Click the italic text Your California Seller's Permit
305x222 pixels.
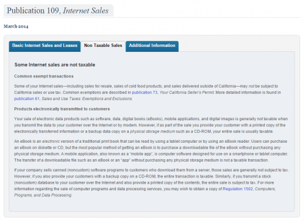[x=187, y=93]
